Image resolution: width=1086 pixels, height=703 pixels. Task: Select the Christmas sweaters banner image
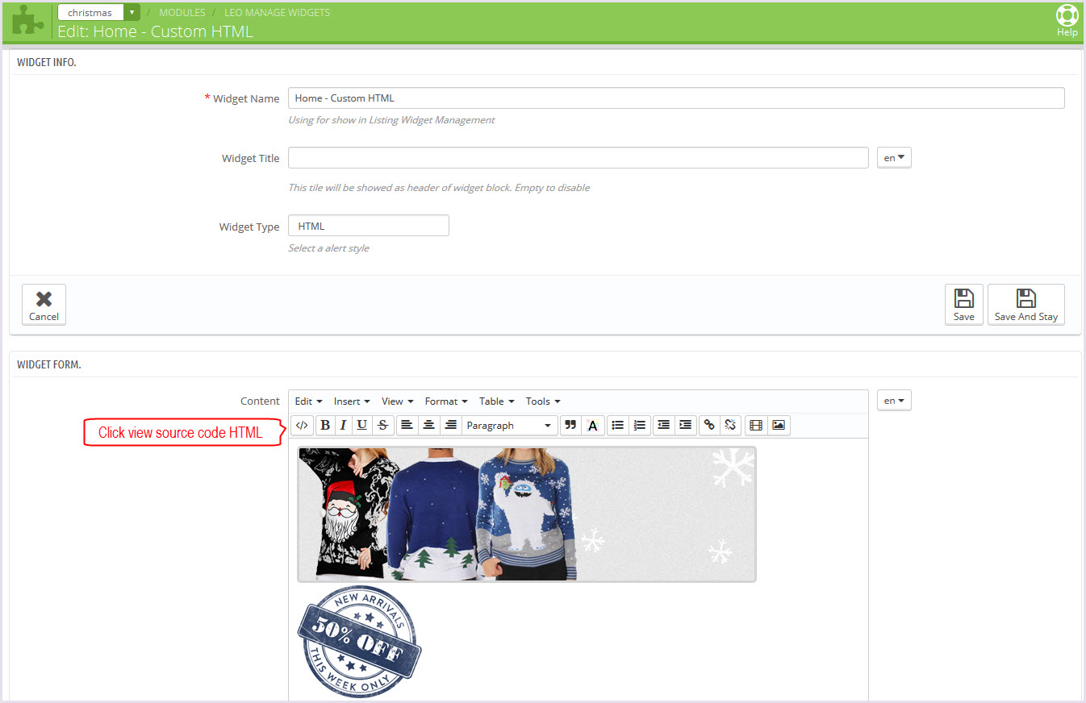(x=527, y=514)
